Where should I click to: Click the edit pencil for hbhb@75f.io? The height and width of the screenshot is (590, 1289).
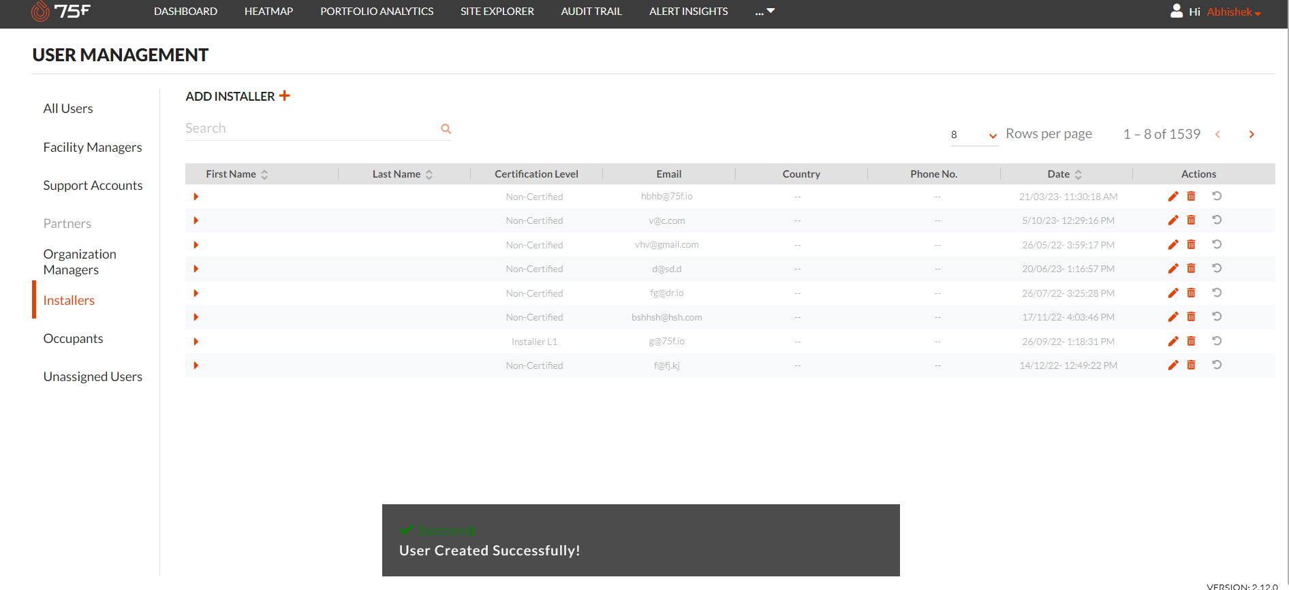pyautogui.click(x=1172, y=197)
